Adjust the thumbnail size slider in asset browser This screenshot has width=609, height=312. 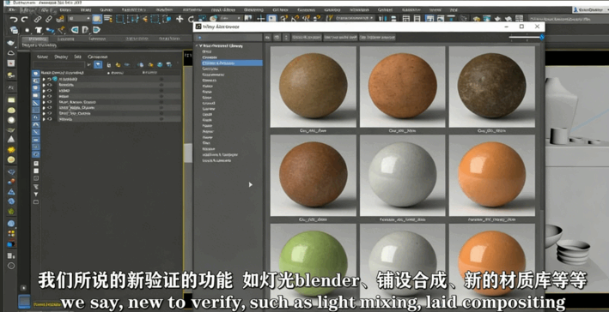point(527,37)
